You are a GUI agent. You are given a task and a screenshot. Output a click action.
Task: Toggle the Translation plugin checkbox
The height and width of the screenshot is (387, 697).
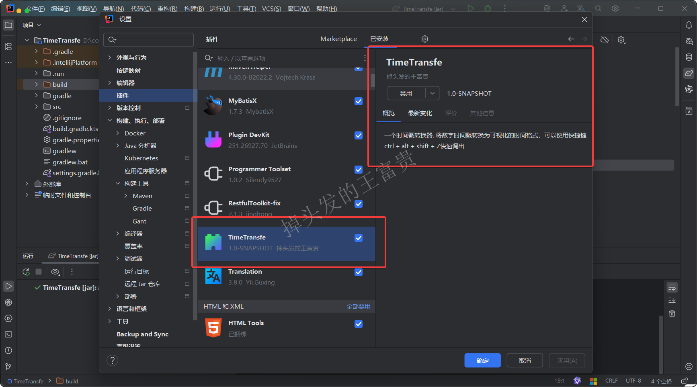[x=359, y=272]
